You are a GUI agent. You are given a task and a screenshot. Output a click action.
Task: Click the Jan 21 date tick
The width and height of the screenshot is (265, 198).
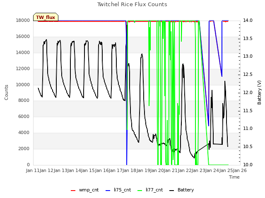[171, 170]
